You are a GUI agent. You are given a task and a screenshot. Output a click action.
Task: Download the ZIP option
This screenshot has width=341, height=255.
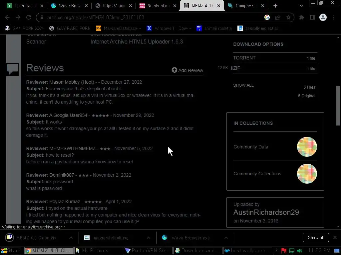pos(275,68)
